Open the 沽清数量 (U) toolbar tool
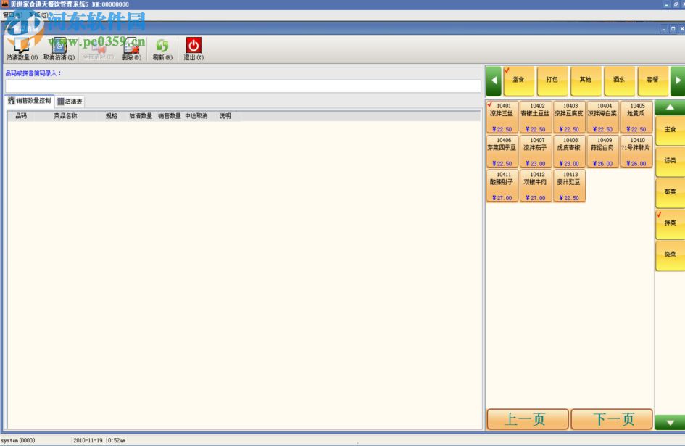Image resolution: width=685 pixels, height=446 pixels. [x=22, y=49]
